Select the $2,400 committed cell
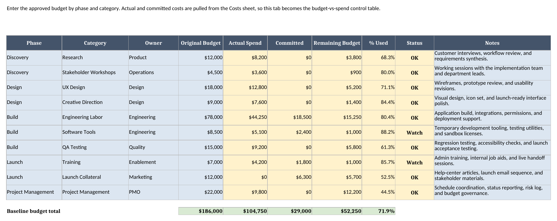The height and width of the screenshot is (221, 557). pos(290,132)
